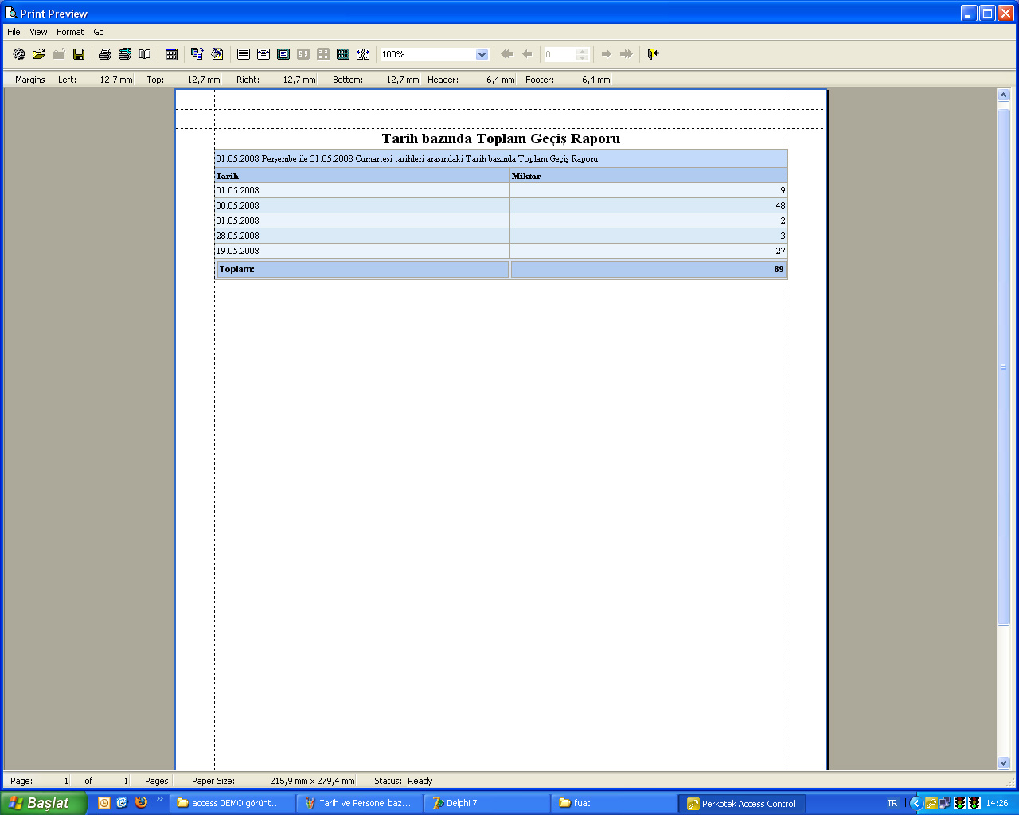Click the Left margin value field
This screenshot has height=815, width=1019.
[x=115, y=80]
